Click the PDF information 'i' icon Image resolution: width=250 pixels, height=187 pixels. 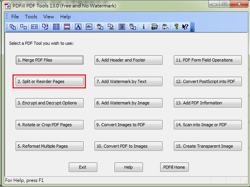coord(144,27)
